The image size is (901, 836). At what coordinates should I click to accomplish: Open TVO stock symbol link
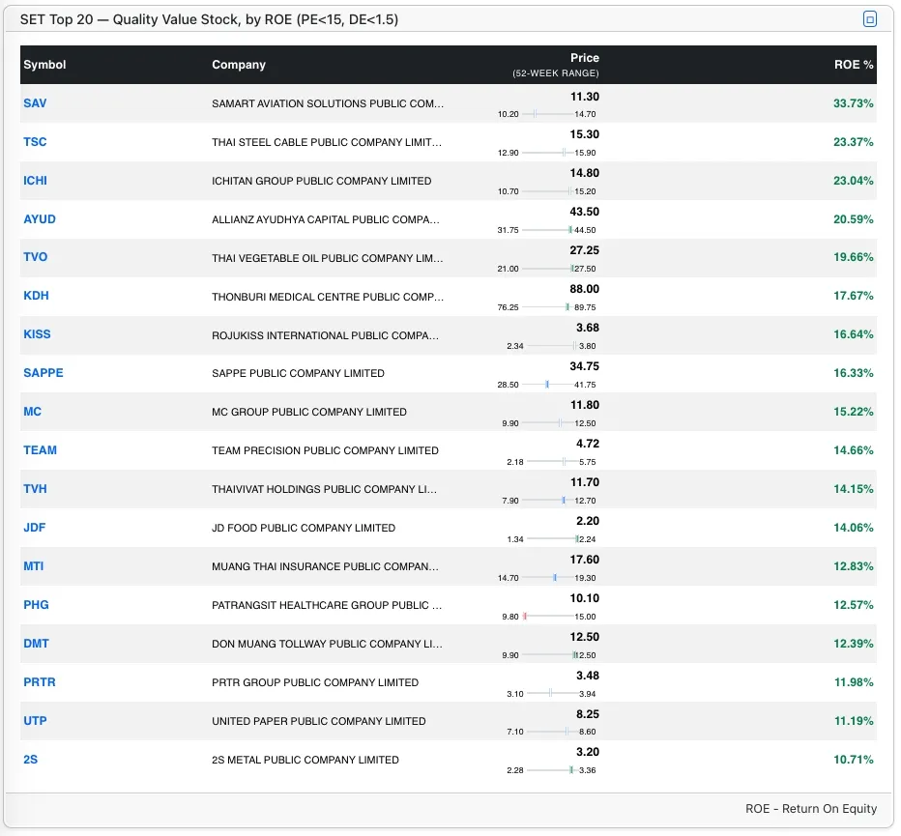[36, 257]
